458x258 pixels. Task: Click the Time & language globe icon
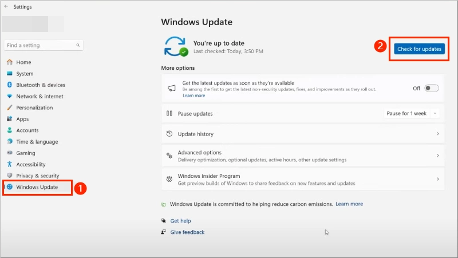click(x=10, y=141)
